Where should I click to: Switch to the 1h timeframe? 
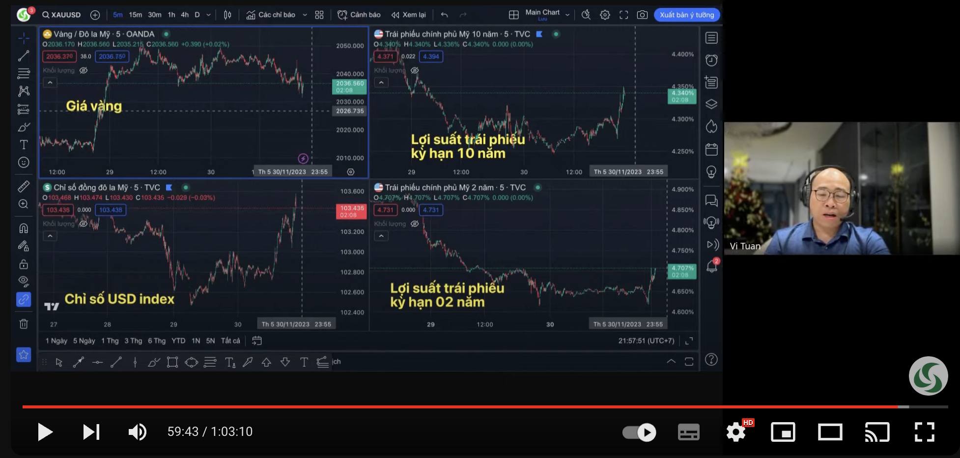[x=171, y=15]
